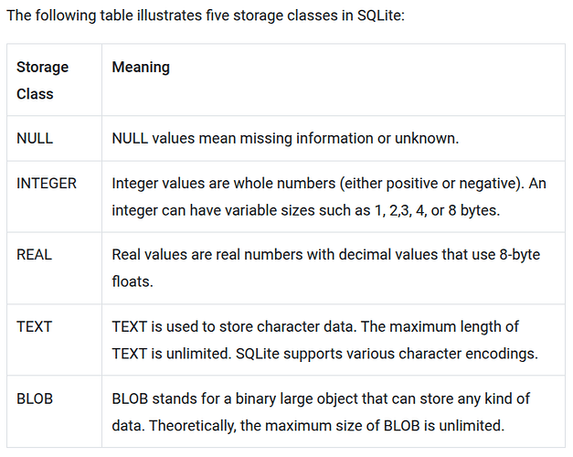Click the "Meaning" column header

[x=141, y=68]
